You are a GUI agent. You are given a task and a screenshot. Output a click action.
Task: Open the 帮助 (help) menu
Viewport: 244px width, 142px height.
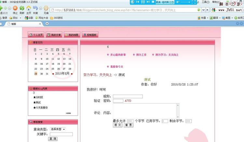click(x=216, y=2)
